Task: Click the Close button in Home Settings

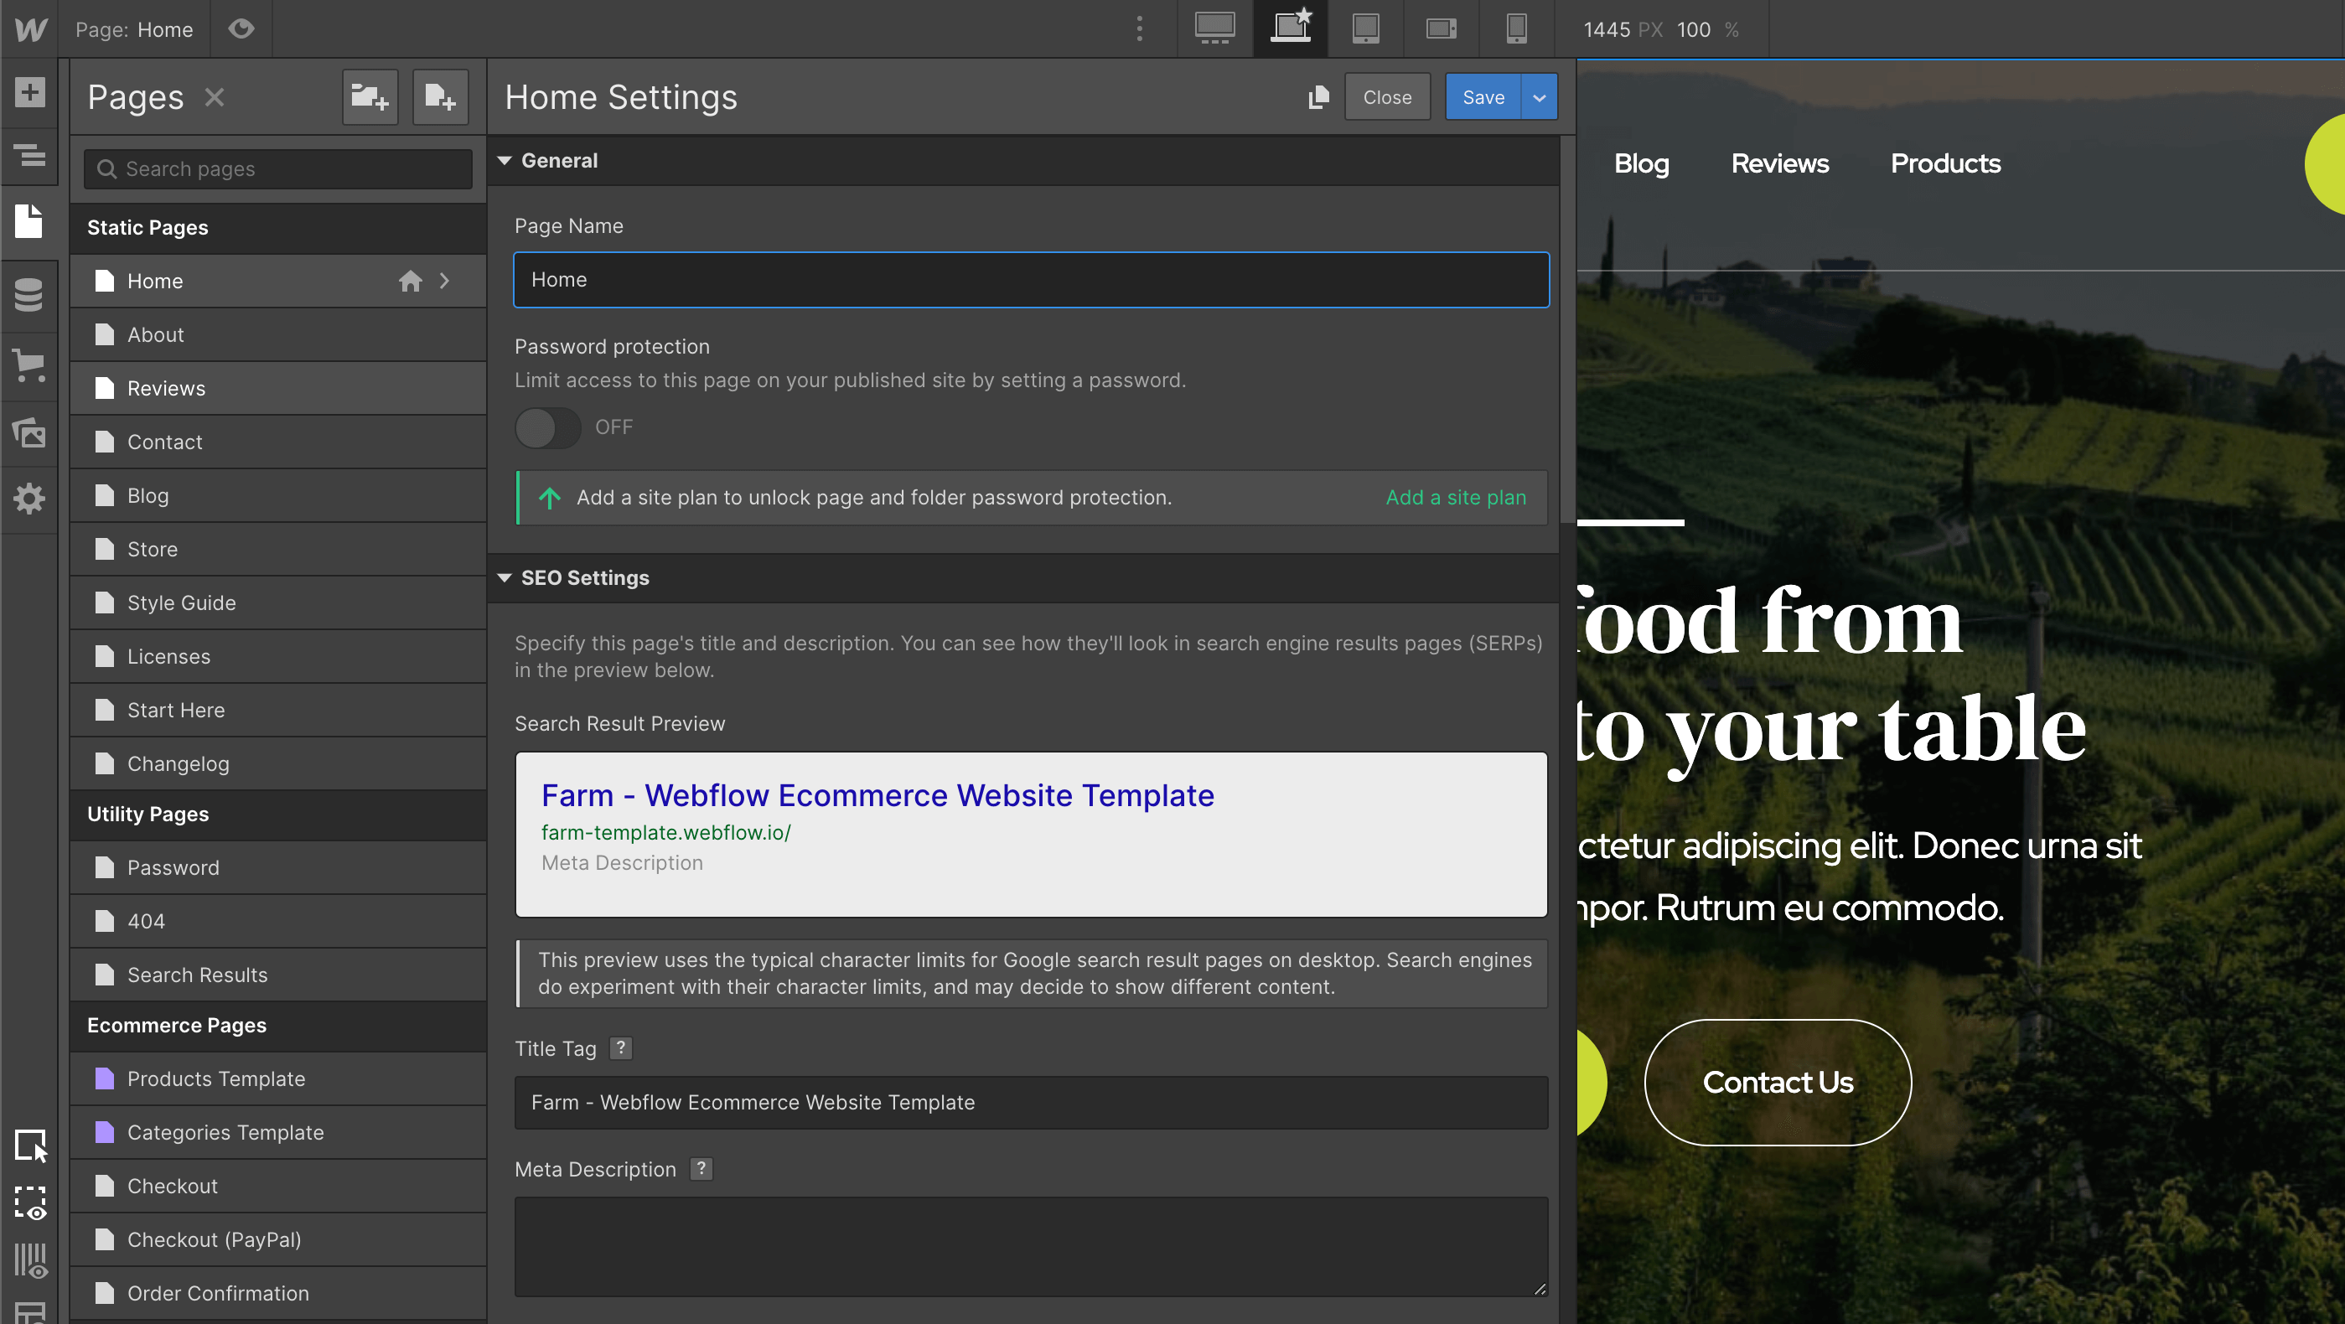Action: (x=1386, y=96)
